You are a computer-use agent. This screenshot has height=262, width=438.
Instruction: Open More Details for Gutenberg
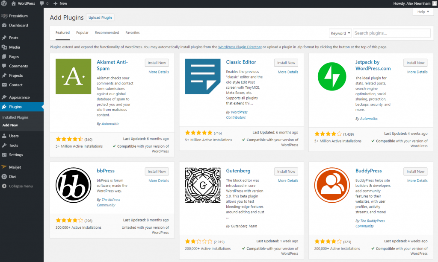(x=288, y=180)
